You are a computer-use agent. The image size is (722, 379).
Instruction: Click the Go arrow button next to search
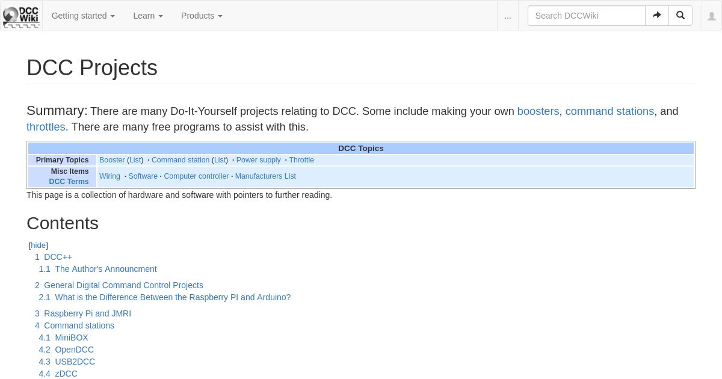click(657, 16)
